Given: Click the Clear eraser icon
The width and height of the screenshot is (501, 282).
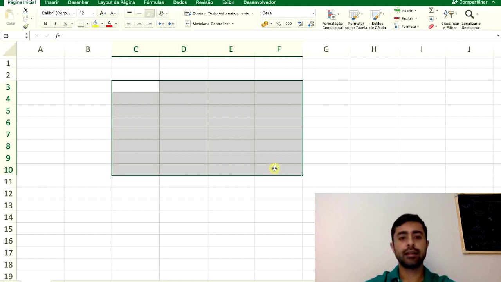Looking at the screenshot, I should click(431, 27).
